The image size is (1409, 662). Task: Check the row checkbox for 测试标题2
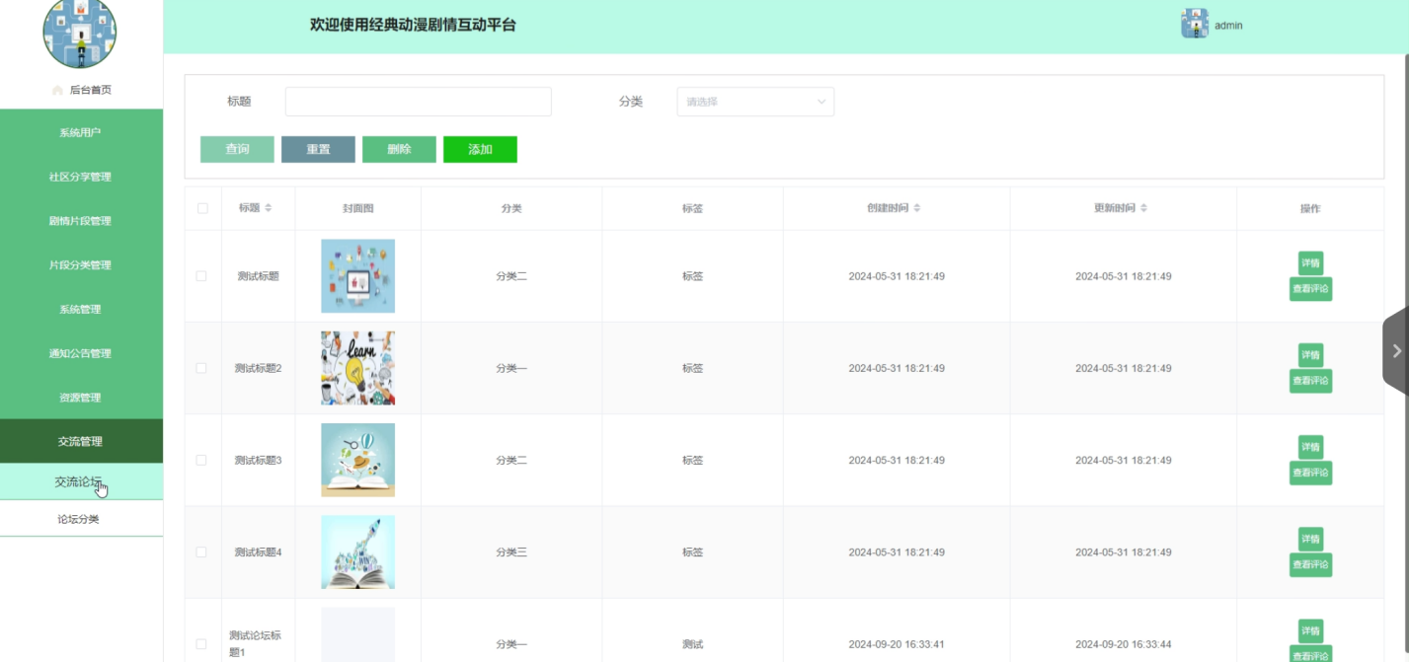201,368
